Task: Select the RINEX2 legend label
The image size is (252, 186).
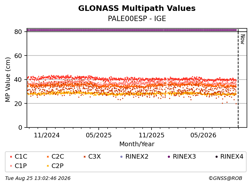Action: (137, 156)
